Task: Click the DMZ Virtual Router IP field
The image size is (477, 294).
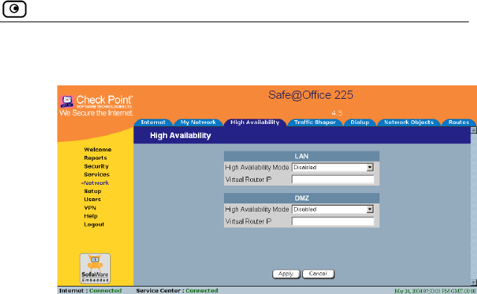Action: point(333,221)
